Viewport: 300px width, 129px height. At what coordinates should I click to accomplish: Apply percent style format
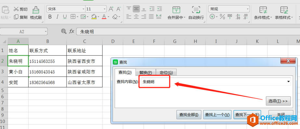click(222, 17)
